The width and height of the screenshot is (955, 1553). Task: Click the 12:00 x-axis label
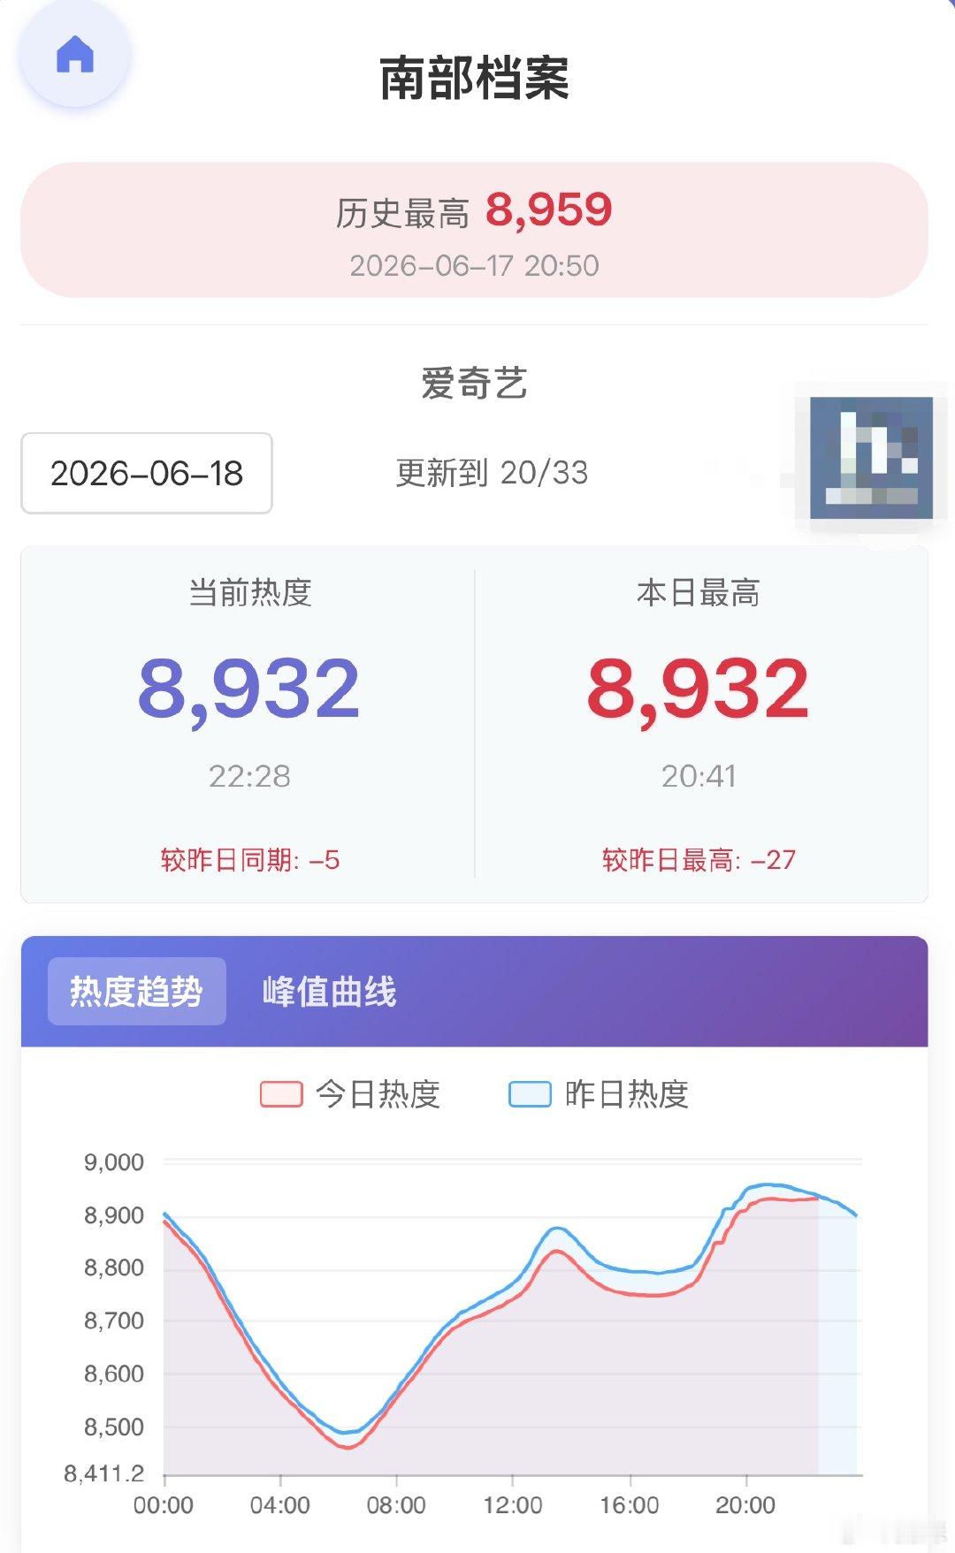[513, 1505]
